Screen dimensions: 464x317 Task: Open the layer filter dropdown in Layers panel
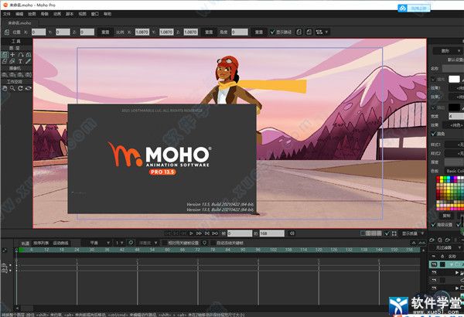tap(445, 247)
